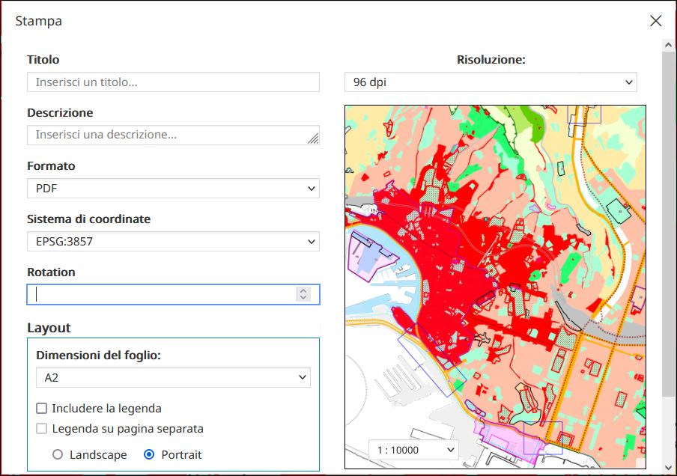The width and height of the screenshot is (677, 476).
Task: Close the Stampa dialog
Action: pos(656,21)
